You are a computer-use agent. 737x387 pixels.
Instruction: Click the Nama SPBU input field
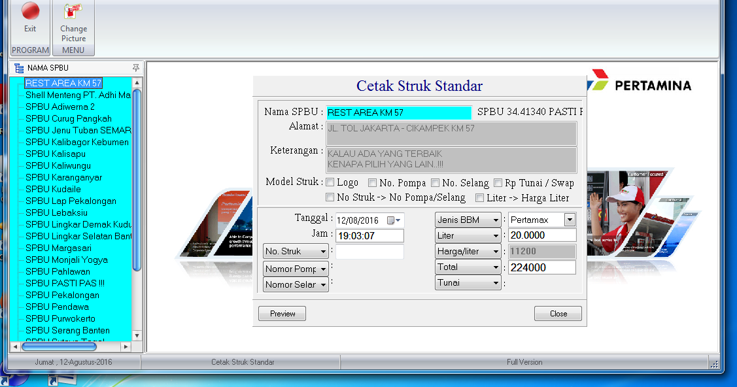click(399, 112)
